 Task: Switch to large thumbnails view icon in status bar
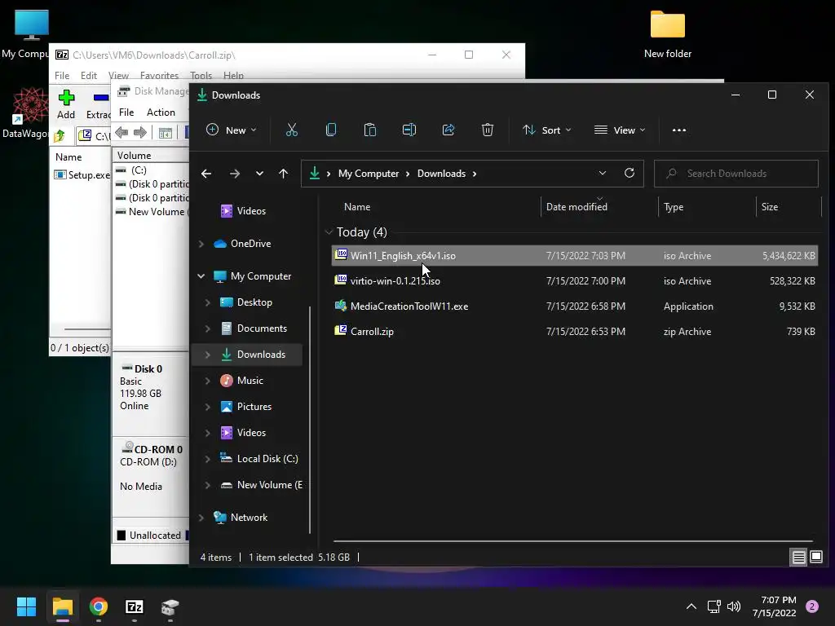tap(815, 558)
